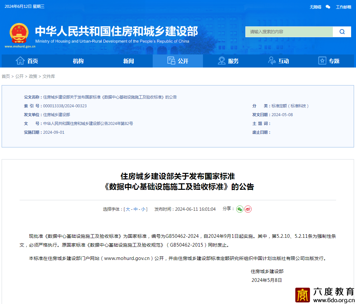Image resolution: width=356 pixels, height=304 pixels.
Task: Open 首页 home navigation tab
Action: coord(27,61)
